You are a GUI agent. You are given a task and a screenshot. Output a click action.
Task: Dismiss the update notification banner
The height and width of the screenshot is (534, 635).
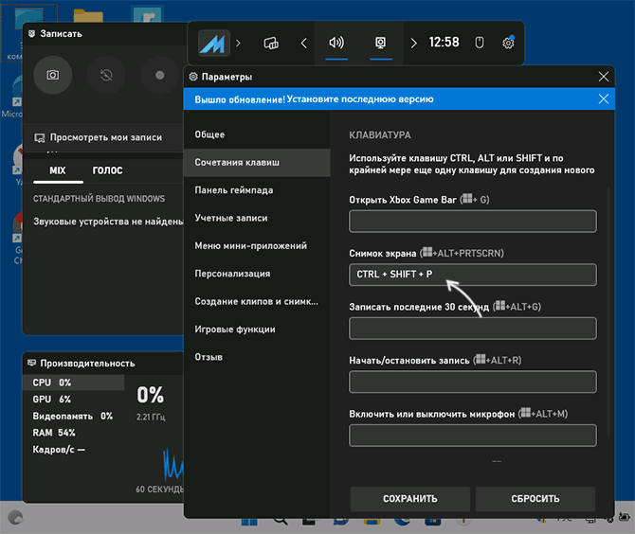click(604, 98)
